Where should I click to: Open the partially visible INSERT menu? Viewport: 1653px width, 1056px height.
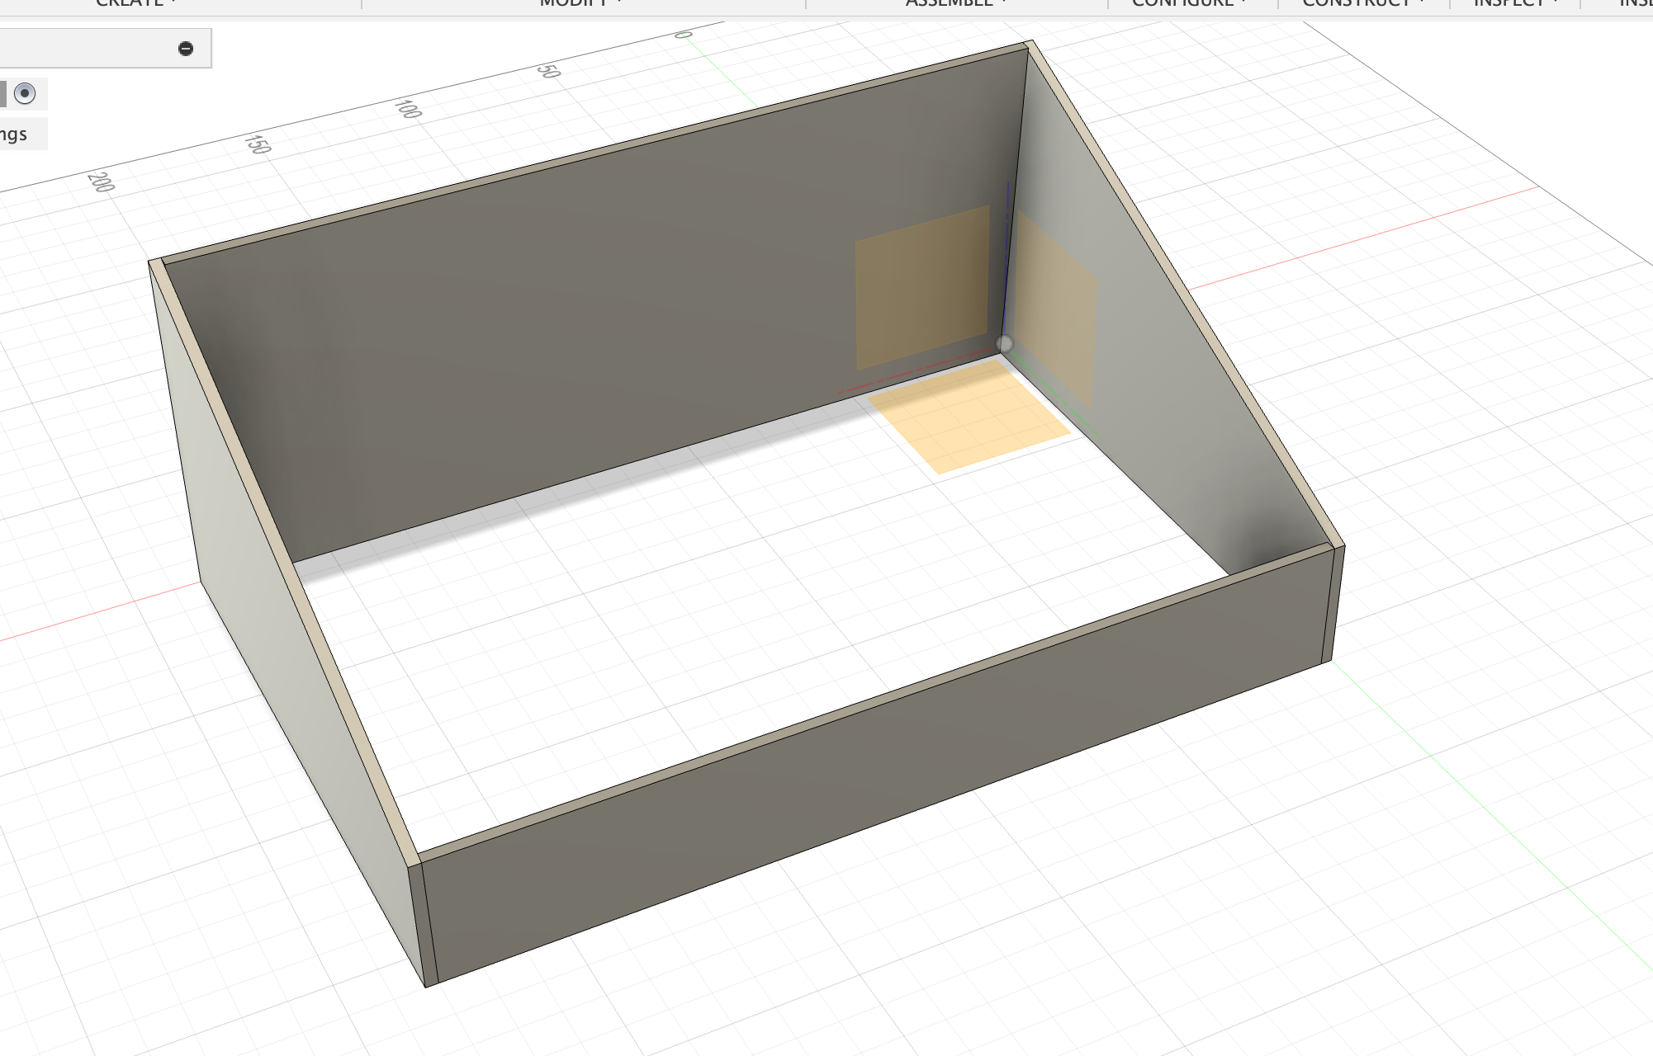[x=1636, y=3]
